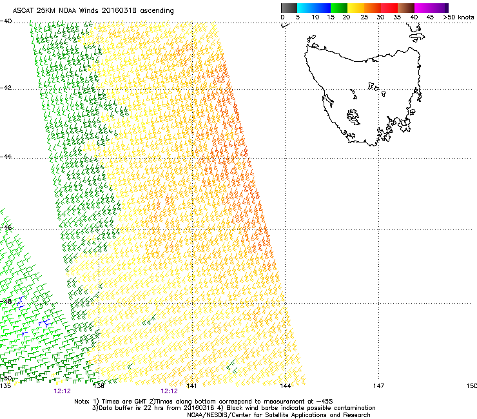Viewport: 477px width, 419px height.
Task: Click the "NOAA/NESDIS/Center for Satellite Applications and Research" credit
Action: [x=278, y=415]
